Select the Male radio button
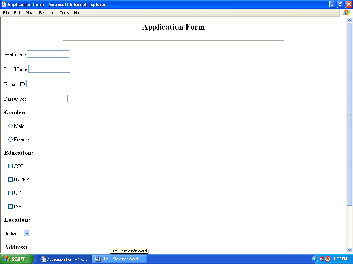The width and height of the screenshot is (353, 264). [10, 126]
